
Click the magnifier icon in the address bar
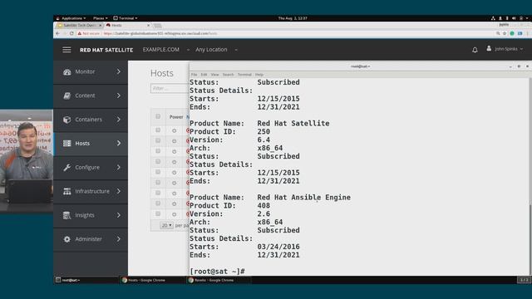pyautogui.click(x=498, y=33)
